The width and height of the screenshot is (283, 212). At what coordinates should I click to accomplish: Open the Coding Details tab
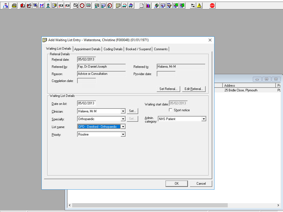[113, 49]
